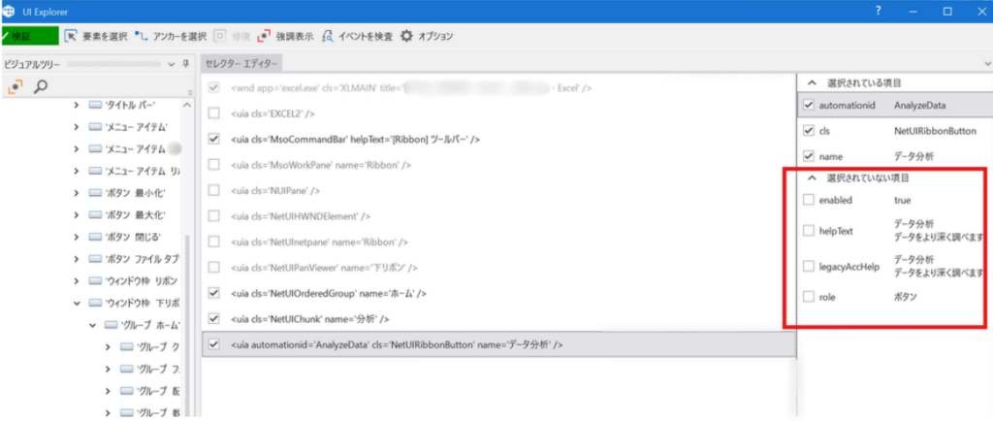This screenshot has width=993, height=421.
Task: Check the NUIPane selector row checkbox
Action: 214,190
